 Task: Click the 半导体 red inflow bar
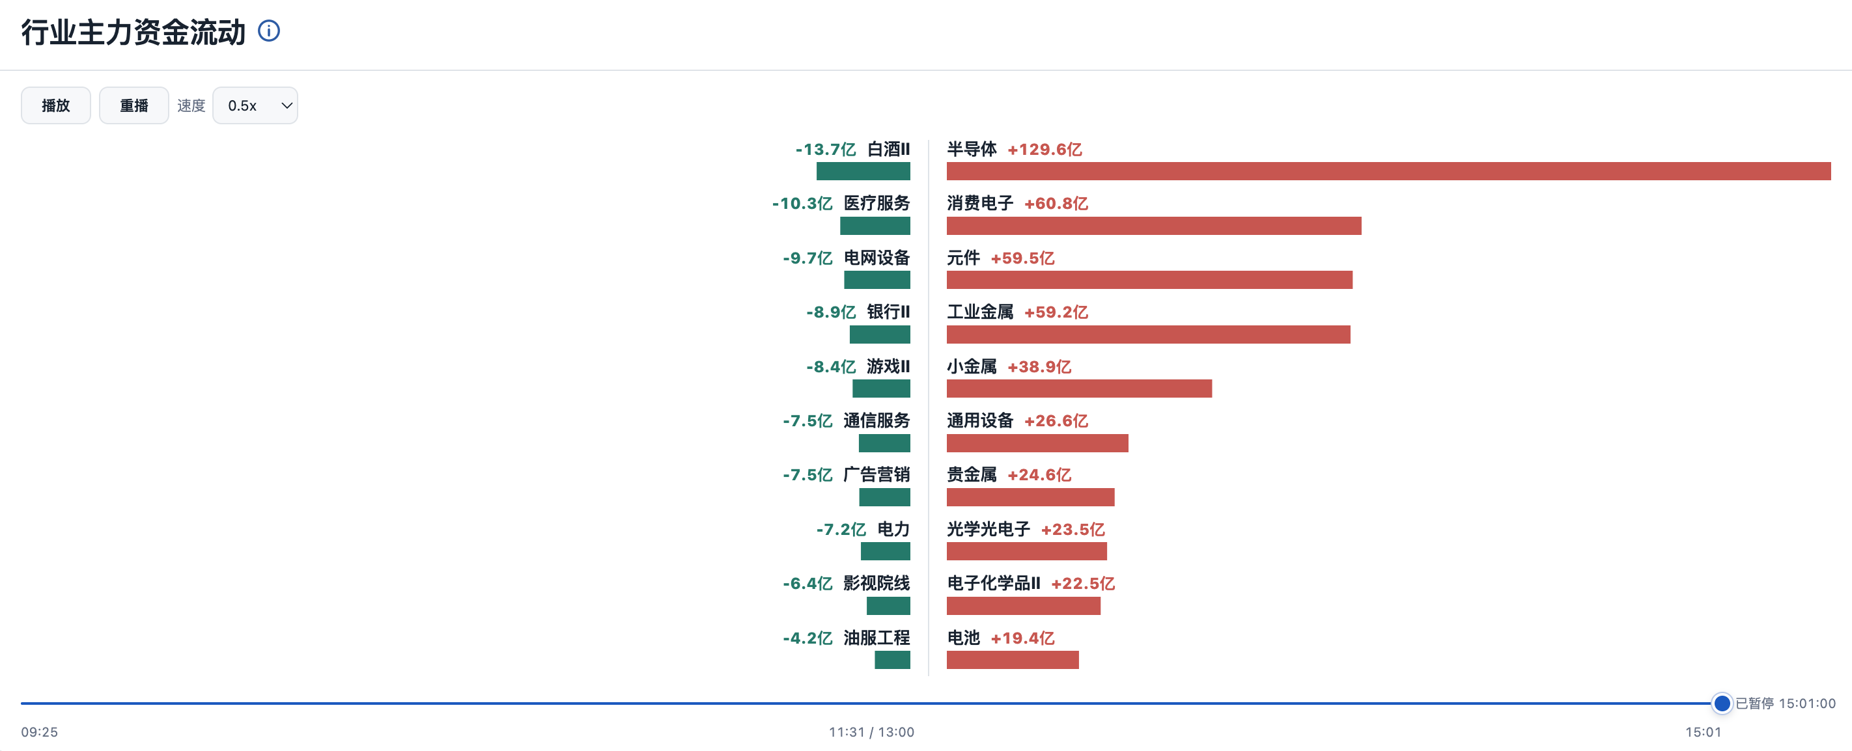pyautogui.click(x=1388, y=171)
